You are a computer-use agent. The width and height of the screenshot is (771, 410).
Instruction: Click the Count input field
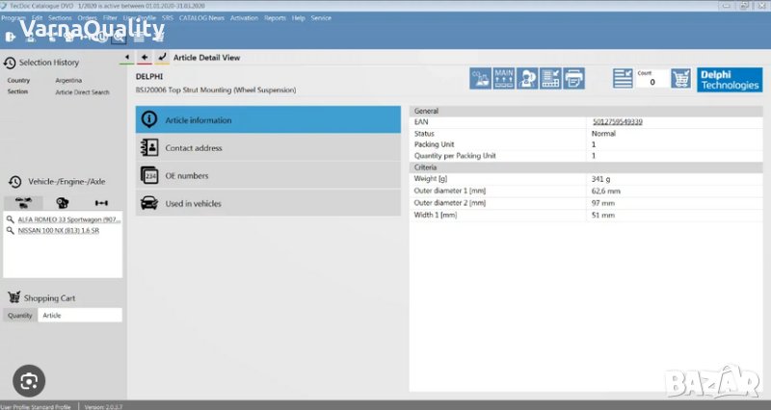(651, 83)
